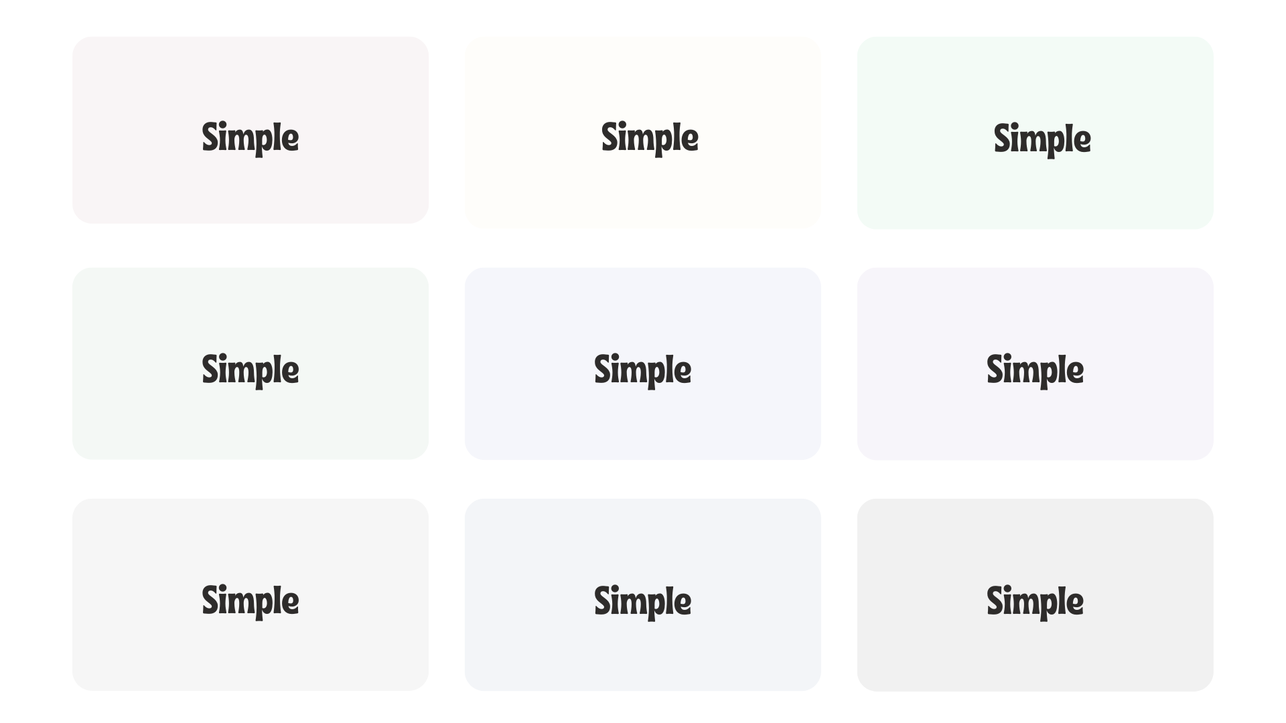
Task: Select the pale pink card in top row
Action: click(251, 130)
